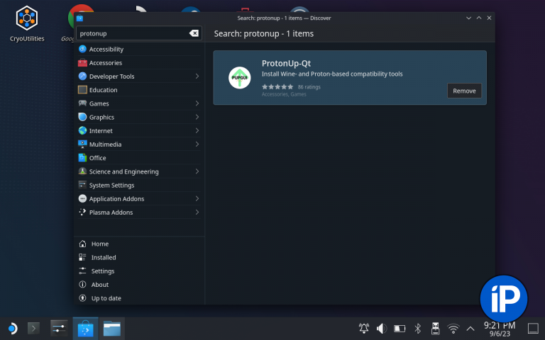Image resolution: width=545 pixels, height=340 pixels.
Task: Open the battery status tray icon
Action: point(400,329)
